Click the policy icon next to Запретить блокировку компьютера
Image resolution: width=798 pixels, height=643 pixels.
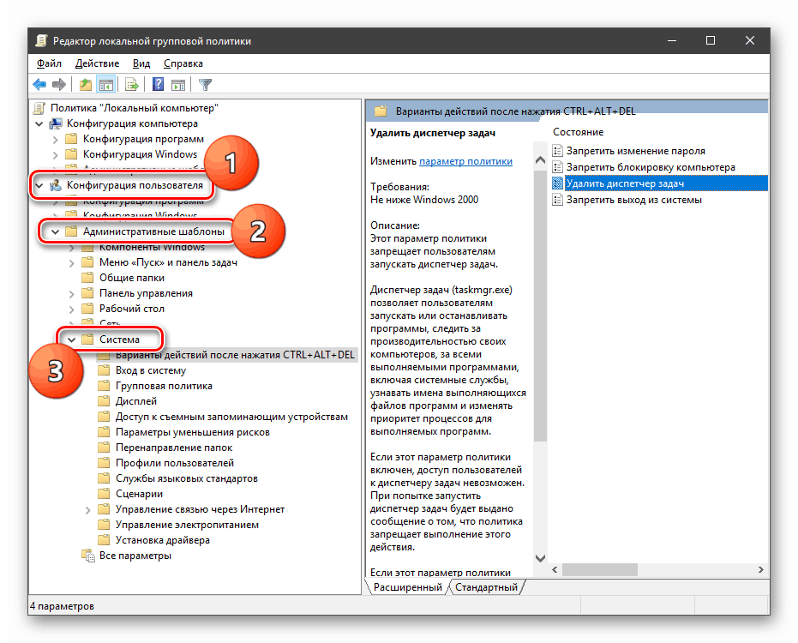[558, 167]
